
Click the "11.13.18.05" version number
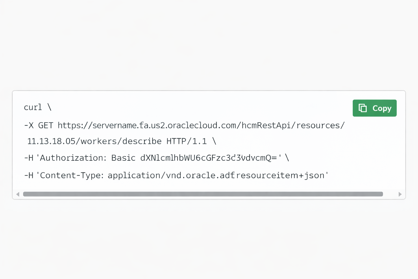pyautogui.click(x=51, y=141)
